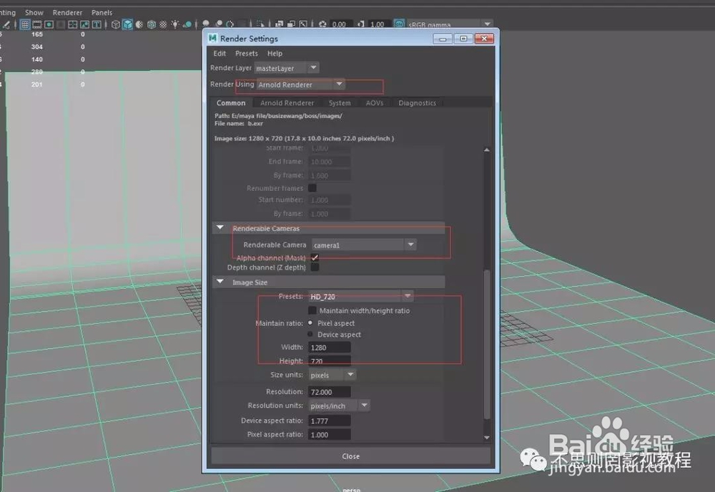Toggle wireframe on shaded icon

click(152, 24)
